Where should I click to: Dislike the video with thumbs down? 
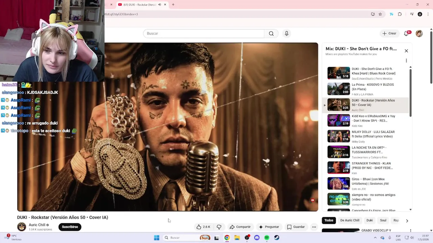tap(219, 227)
